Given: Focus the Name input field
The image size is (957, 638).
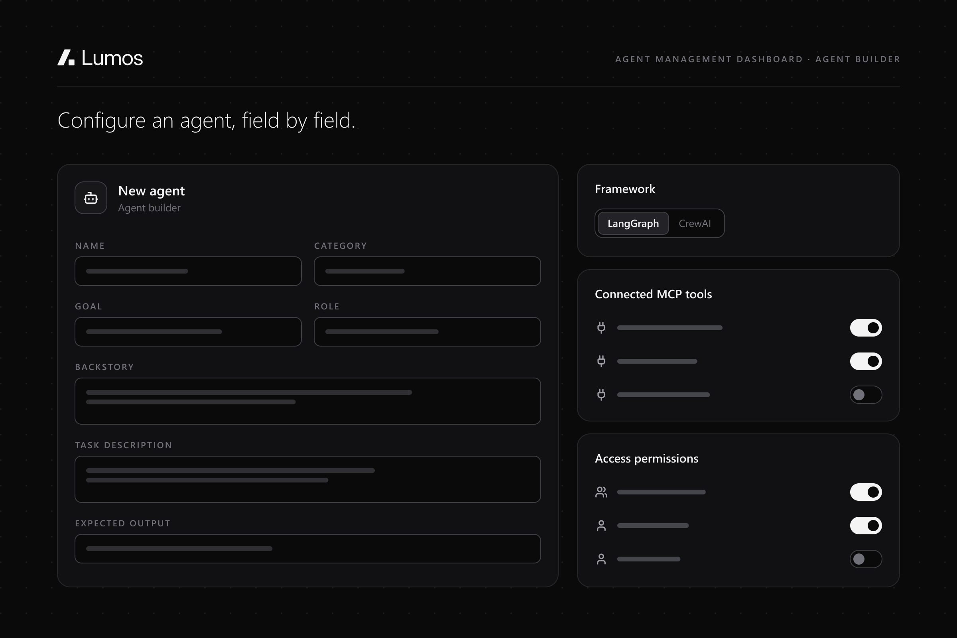Looking at the screenshot, I should 188,271.
